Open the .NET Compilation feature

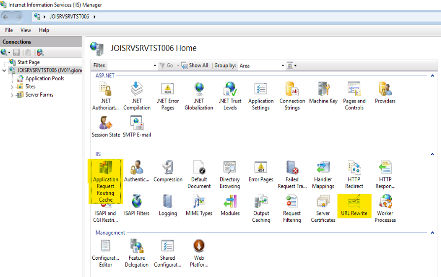137,96
